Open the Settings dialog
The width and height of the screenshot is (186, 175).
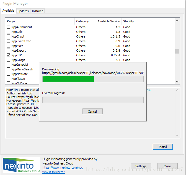tap(141, 166)
